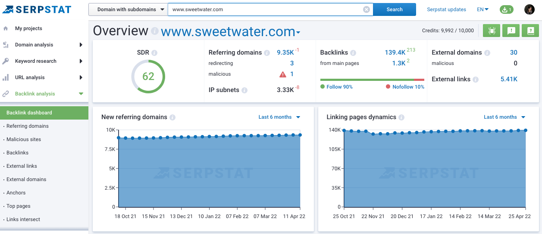Click the info icon beside New referring domains

tap(172, 117)
